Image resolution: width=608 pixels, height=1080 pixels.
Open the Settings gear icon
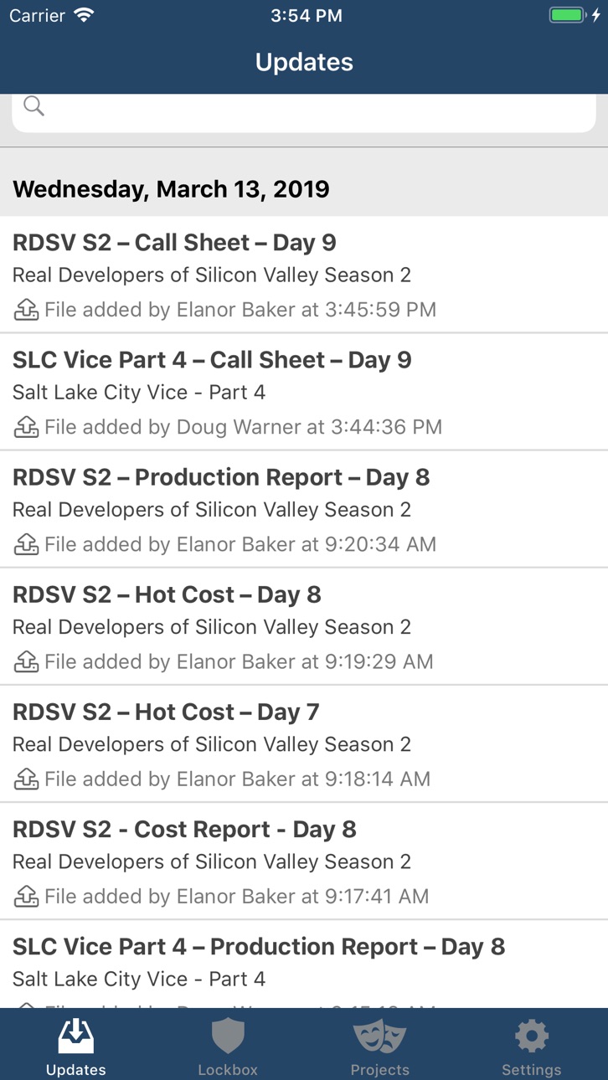(x=532, y=1036)
